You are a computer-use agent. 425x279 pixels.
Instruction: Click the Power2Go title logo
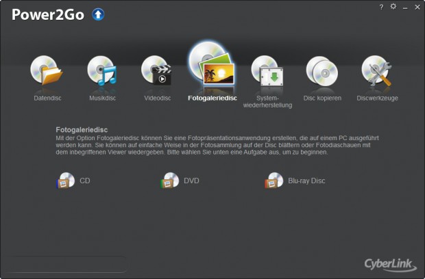pos(47,14)
